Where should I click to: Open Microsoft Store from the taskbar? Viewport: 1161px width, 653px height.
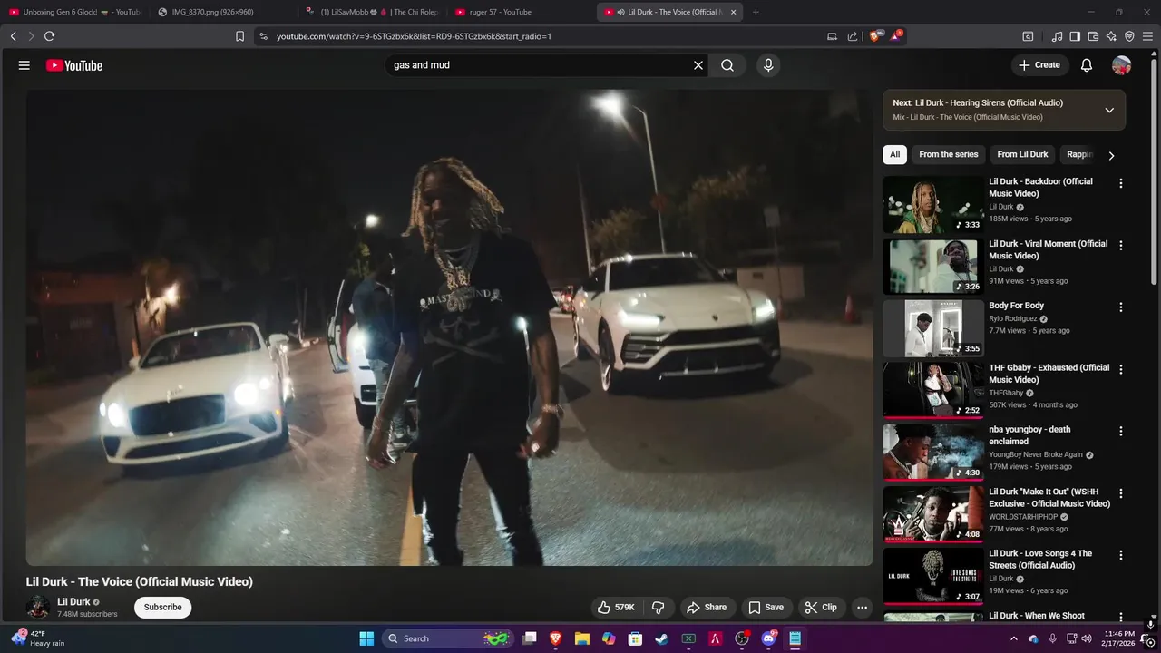pyautogui.click(x=636, y=638)
